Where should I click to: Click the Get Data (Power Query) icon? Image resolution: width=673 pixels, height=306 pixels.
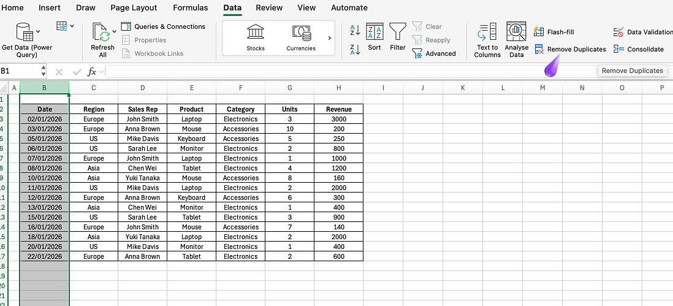[25, 32]
